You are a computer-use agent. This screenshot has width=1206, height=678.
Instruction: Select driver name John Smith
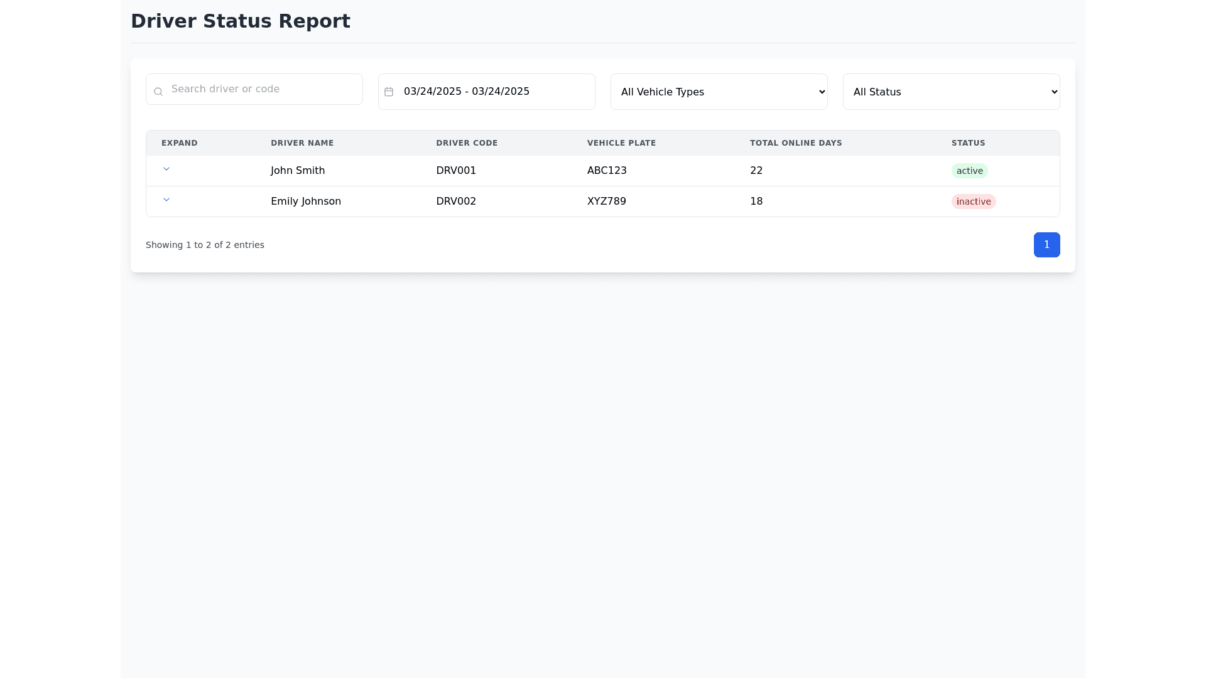pos(298,171)
